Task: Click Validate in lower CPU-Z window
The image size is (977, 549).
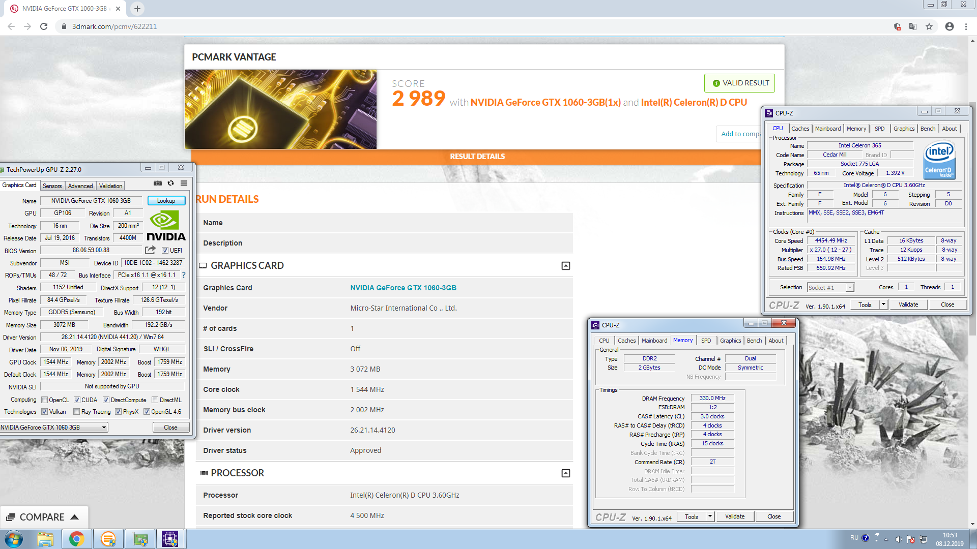Action: click(x=735, y=516)
